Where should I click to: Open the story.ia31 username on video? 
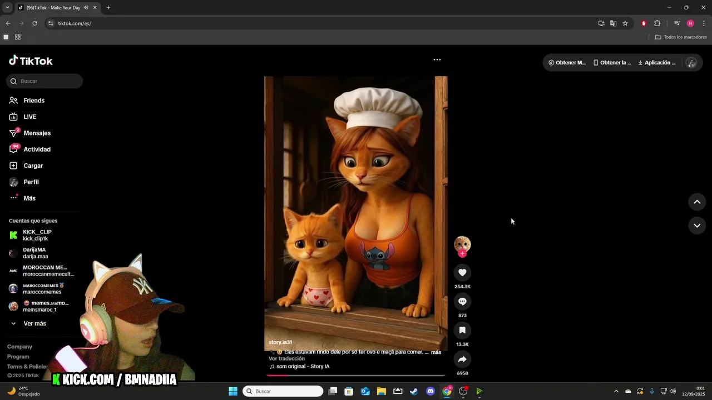pos(280,342)
